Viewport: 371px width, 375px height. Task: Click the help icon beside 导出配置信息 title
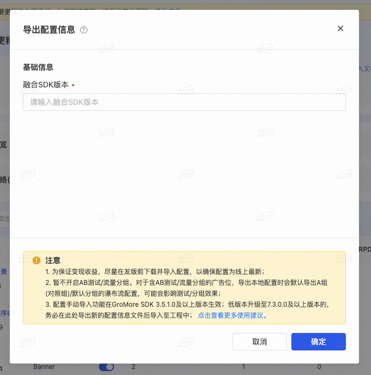tap(83, 30)
